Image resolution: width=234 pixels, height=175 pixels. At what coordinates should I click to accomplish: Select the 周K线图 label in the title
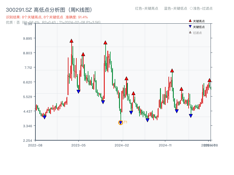80,9
